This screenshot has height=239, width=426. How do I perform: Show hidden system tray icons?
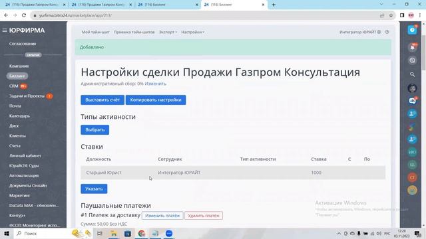tap(339, 233)
